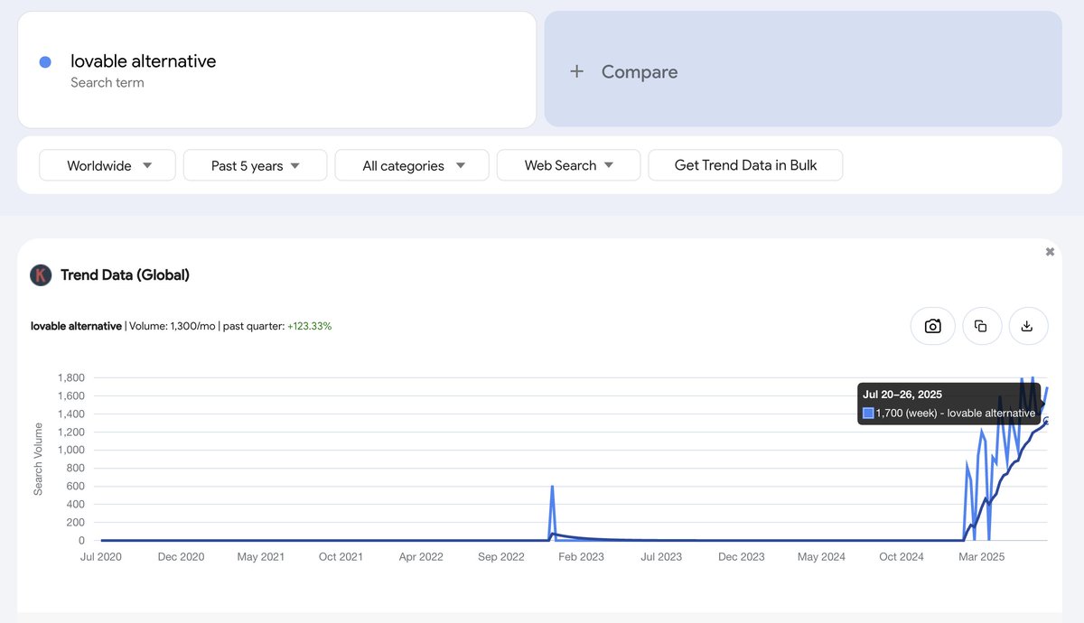Click the Sep 2022 axis label

click(x=500, y=556)
